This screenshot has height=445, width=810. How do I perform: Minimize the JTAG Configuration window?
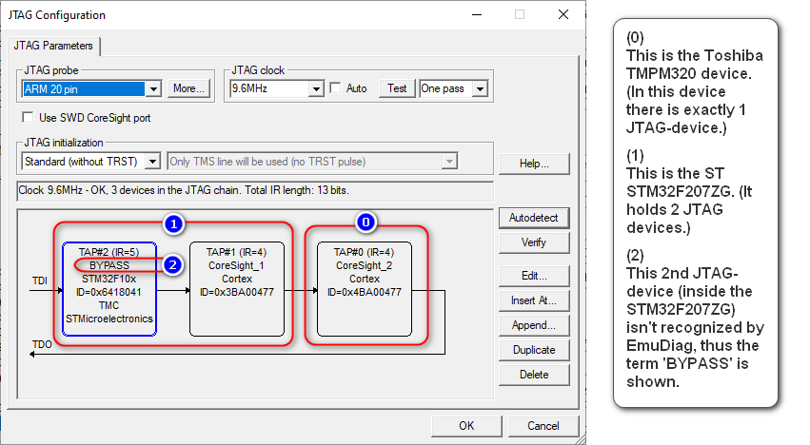tap(477, 14)
